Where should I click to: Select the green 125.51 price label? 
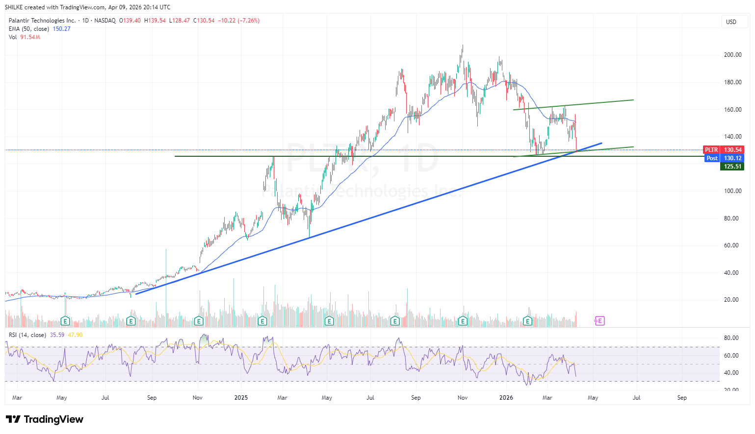click(x=732, y=167)
